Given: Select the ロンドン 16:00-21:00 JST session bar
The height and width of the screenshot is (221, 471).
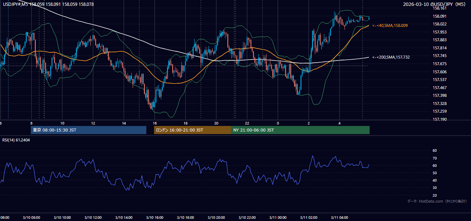Looking at the screenshot, I should [192, 130].
